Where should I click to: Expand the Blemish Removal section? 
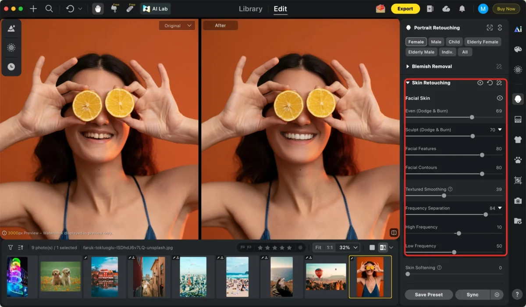point(408,67)
